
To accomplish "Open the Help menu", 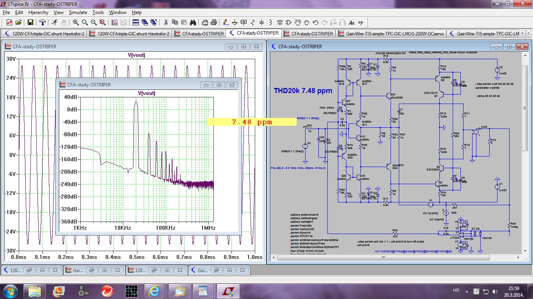I will click(x=137, y=12).
